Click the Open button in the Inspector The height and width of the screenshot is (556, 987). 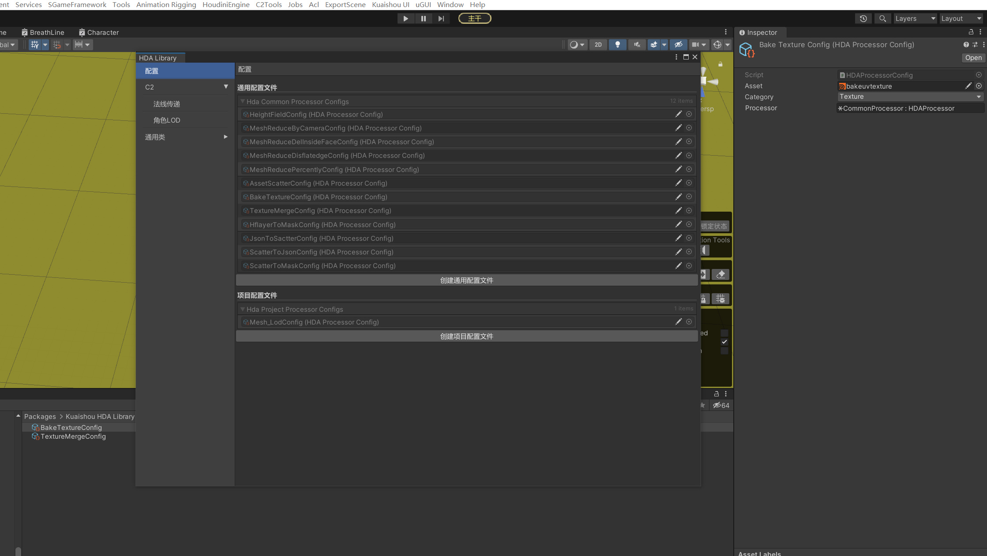pyautogui.click(x=973, y=58)
